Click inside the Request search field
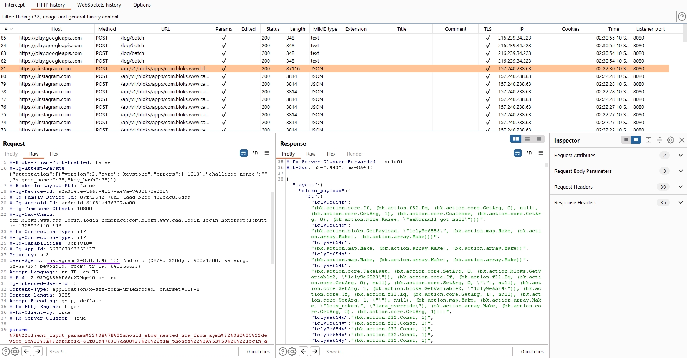 coord(142,351)
